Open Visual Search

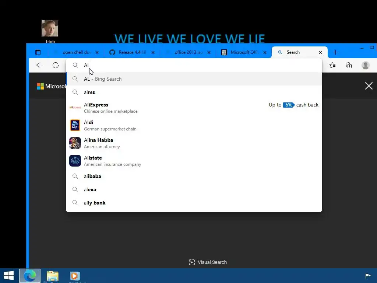[x=208, y=262]
